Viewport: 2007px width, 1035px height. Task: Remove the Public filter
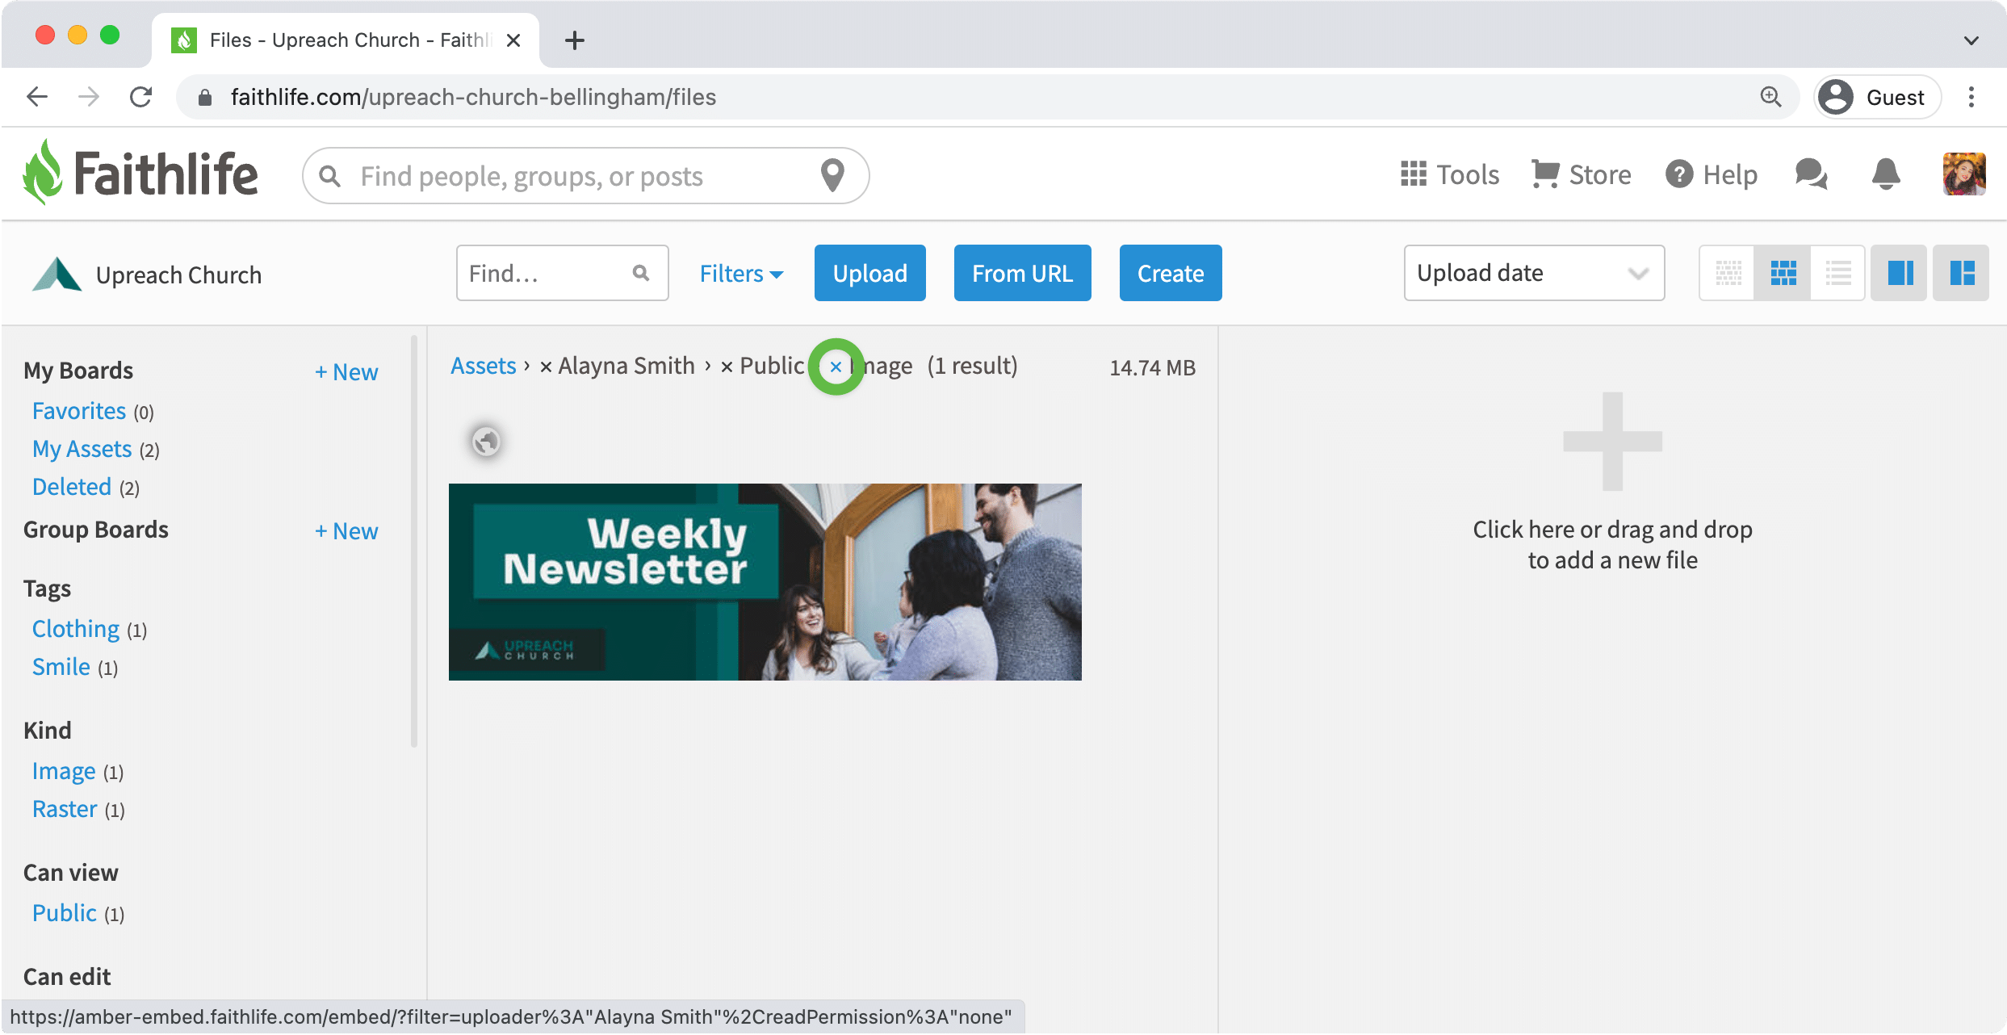(x=727, y=367)
